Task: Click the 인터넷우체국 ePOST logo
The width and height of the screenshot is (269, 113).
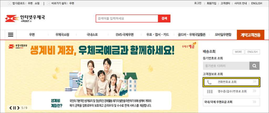Action: click(x=25, y=18)
